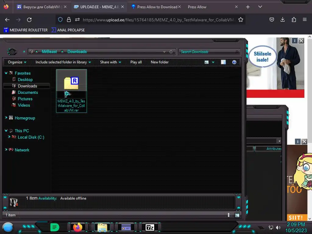The height and width of the screenshot is (234, 312).
Task: Open a new browser tab
Action: click(x=248, y=7)
